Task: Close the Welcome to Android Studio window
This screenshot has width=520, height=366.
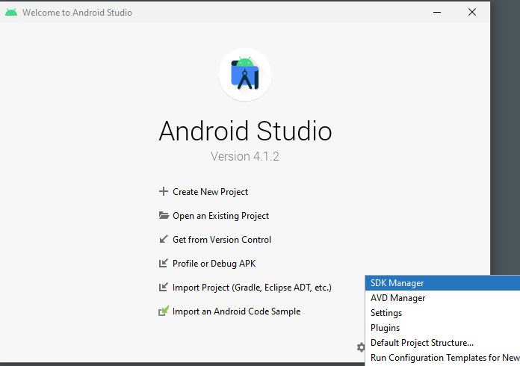Action: pos(472,12)
